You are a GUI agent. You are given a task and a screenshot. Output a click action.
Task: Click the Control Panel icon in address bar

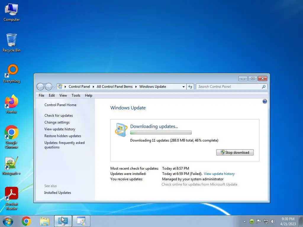pyautogui.click(x=60, y=87)
